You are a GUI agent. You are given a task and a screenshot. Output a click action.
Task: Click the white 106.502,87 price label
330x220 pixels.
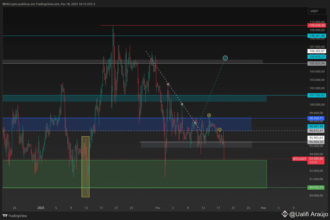pos(317,51)
